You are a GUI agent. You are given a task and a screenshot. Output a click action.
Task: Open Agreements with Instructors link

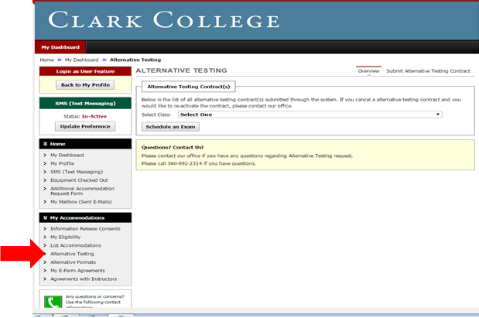tap(84, 279)
